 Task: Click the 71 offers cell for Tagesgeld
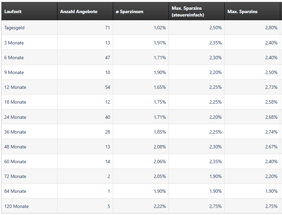tap(107, 28)
